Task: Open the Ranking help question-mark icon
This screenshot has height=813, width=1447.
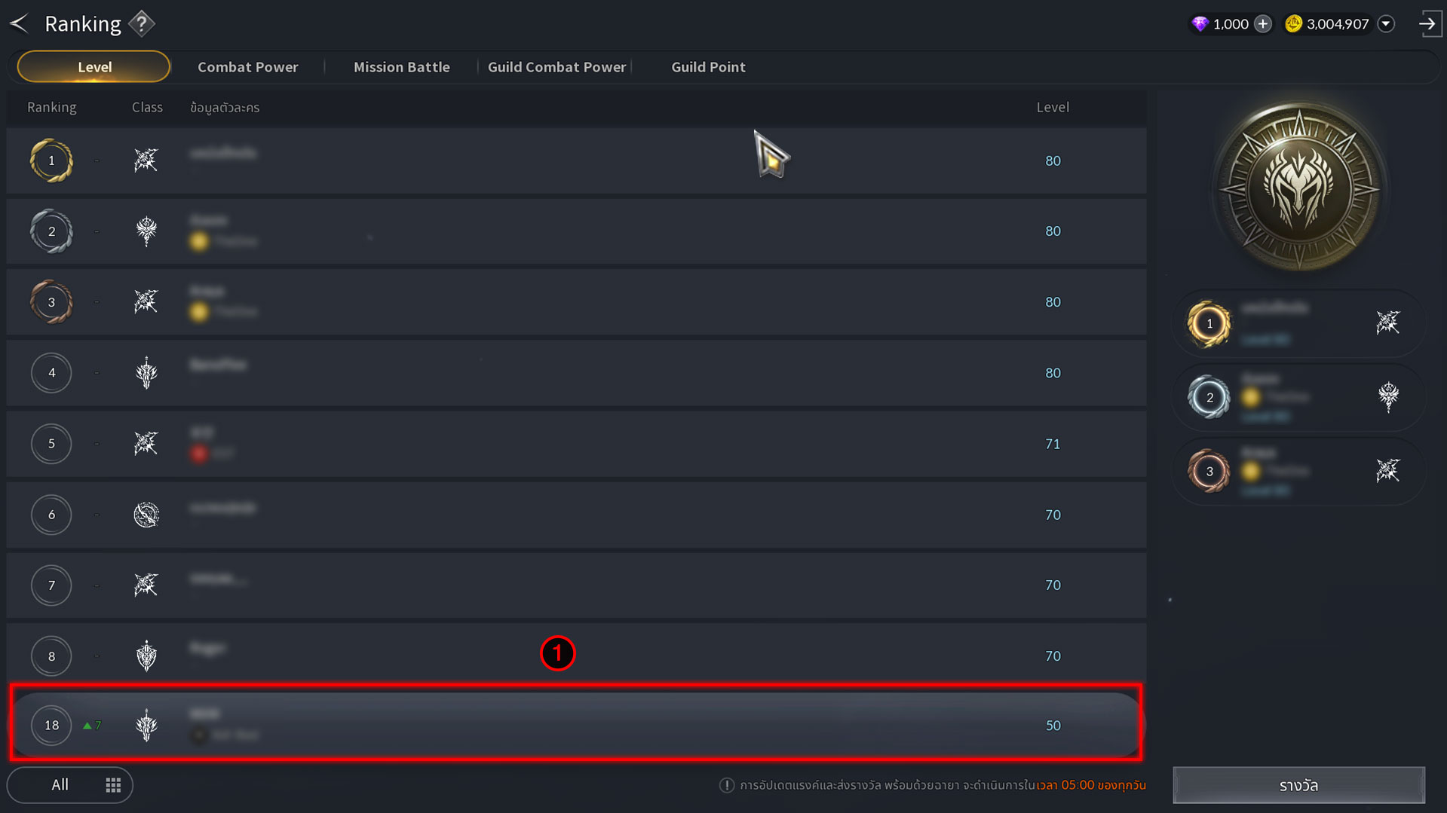Action: (141, 23)
